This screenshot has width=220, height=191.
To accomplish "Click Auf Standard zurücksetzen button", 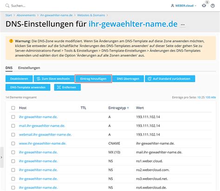I will 170,79.
